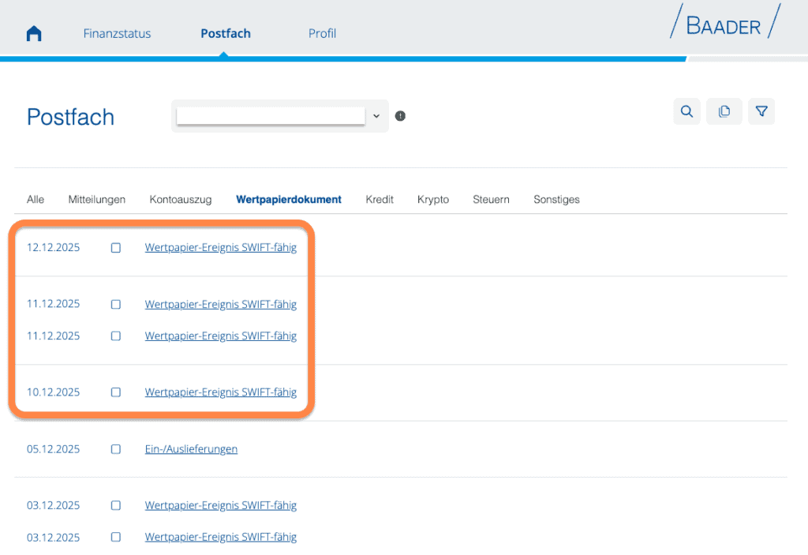This screenshot has height=555, width=808.
Task: Open 12.12.2025 Wertpapier-Ereignis SWIFT-fähig link
Action: [x=221, y=248]
